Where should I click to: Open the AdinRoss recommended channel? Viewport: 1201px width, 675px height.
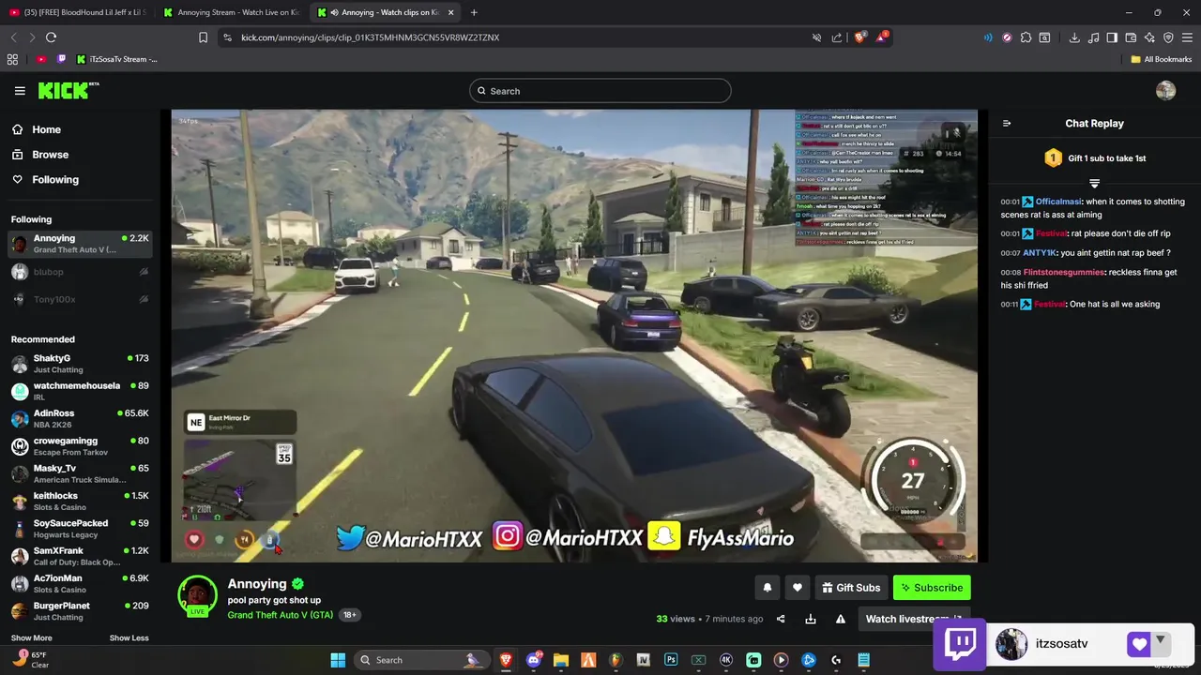80,418
